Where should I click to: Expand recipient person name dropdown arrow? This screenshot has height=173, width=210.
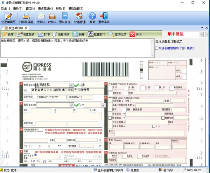coord(104,105)
